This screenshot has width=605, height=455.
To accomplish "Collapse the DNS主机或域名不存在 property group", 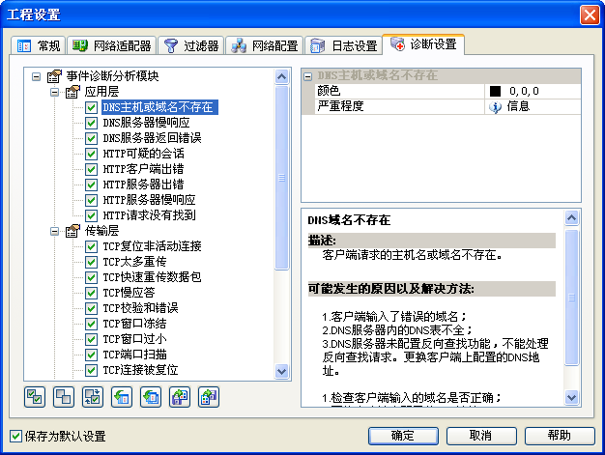I will (x=307, y=76).
